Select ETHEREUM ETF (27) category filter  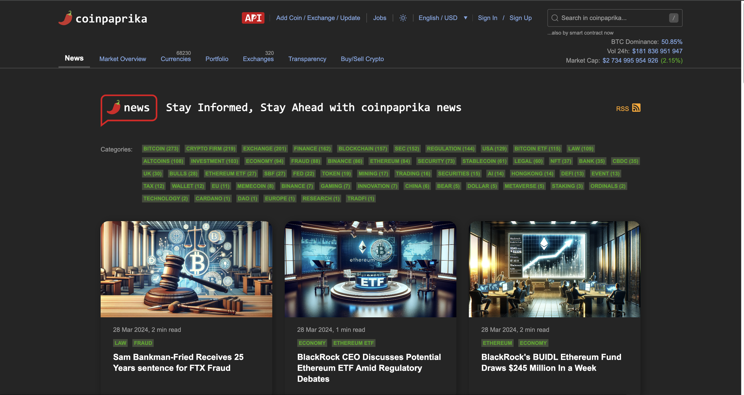click(230, 173)
